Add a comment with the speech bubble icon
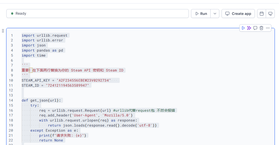This screenshot has width=279, height=145. [255, 28]
